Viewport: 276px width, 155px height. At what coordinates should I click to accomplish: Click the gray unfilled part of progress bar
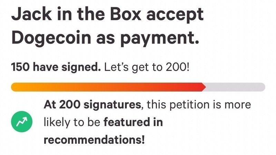235,87
